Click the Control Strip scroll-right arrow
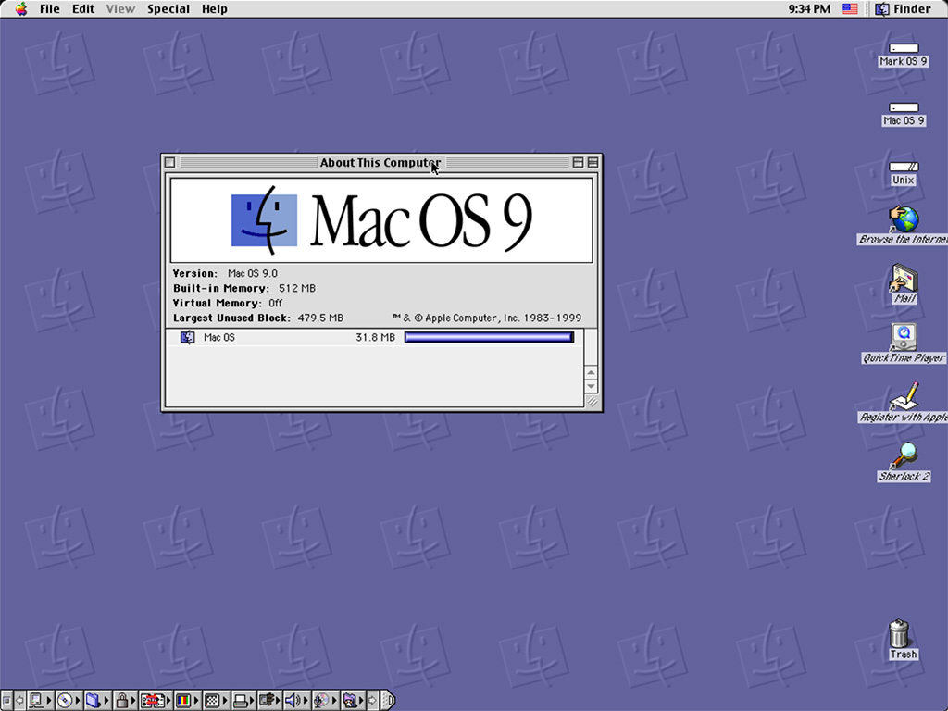948x711 pixels. pyautogui.click(x=373, y=701)
